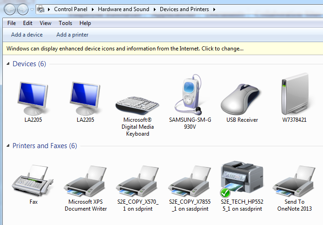Click the Control Panel breadcrumb
The image size is (323, 225).
pos(71,9)
